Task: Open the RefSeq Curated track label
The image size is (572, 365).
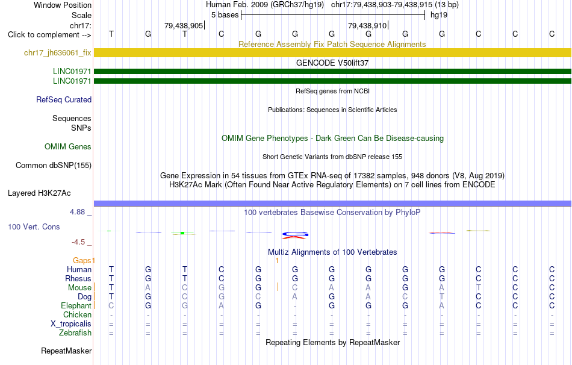Action: tap(64, 99)
